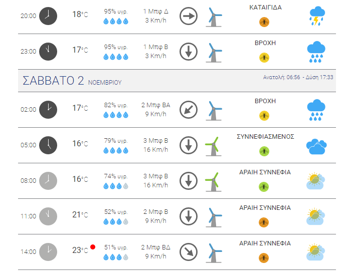Click the green wind turbine at 05:00
The width and height of the screenshot is (345, 272).
point(213,146)
